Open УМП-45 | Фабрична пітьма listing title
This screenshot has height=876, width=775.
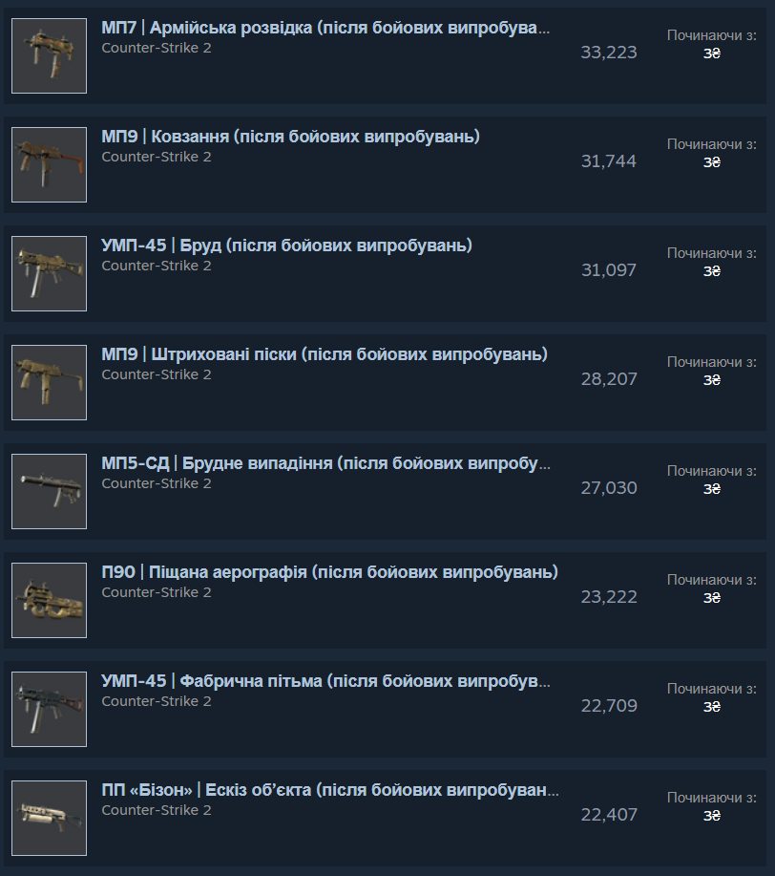326,681
